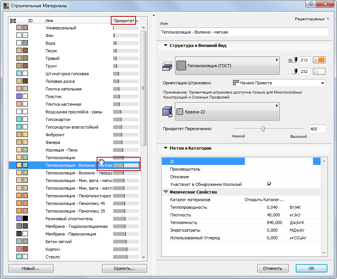Click the foreground pen icon next to 212
The height and width of the screenshot is (279, 337).
click(293, 60)
